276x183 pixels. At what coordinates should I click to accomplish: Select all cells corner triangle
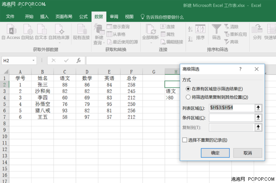pyautogui.click(x=6, y=72)
